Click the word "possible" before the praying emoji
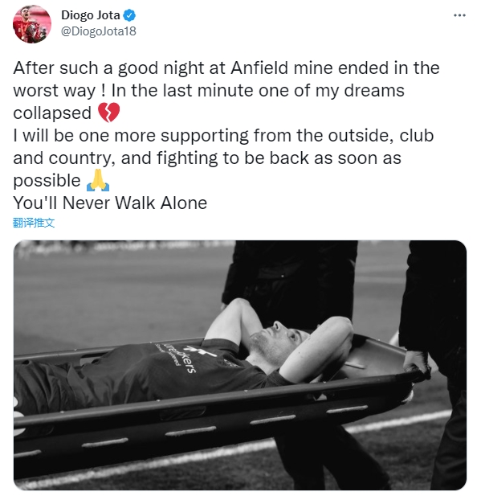This screenshot has height=500, width=477. [x=47, y=181]
